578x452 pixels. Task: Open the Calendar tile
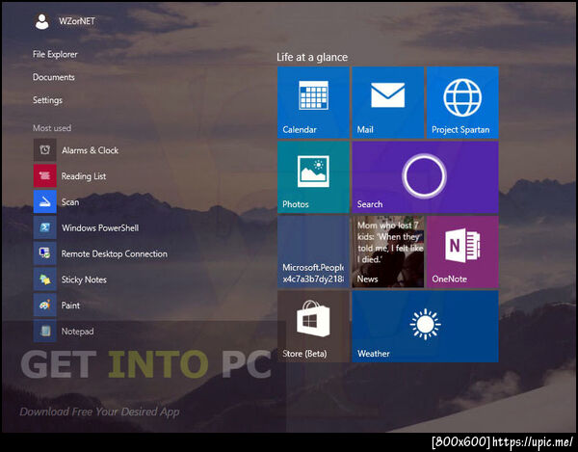coord(313,102)
